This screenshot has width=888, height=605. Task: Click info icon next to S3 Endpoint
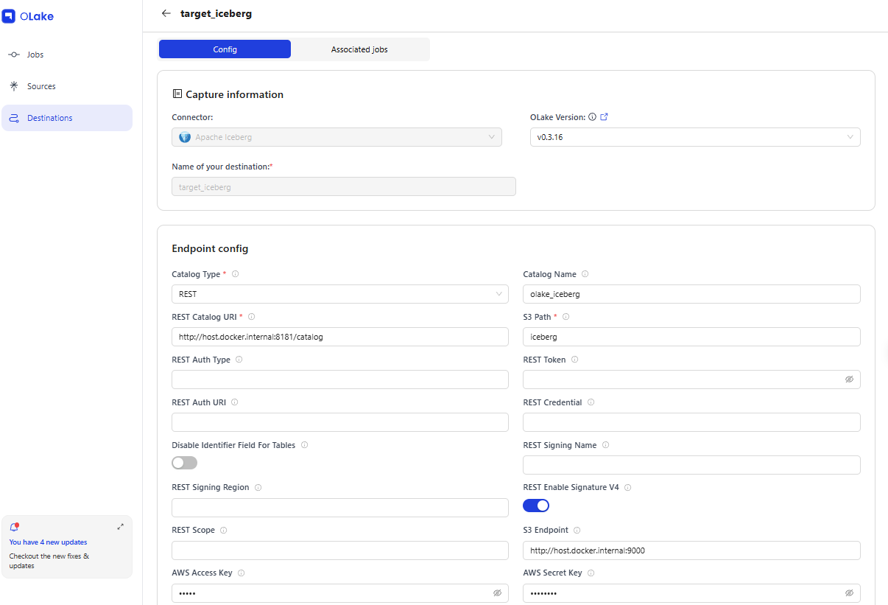577,531
